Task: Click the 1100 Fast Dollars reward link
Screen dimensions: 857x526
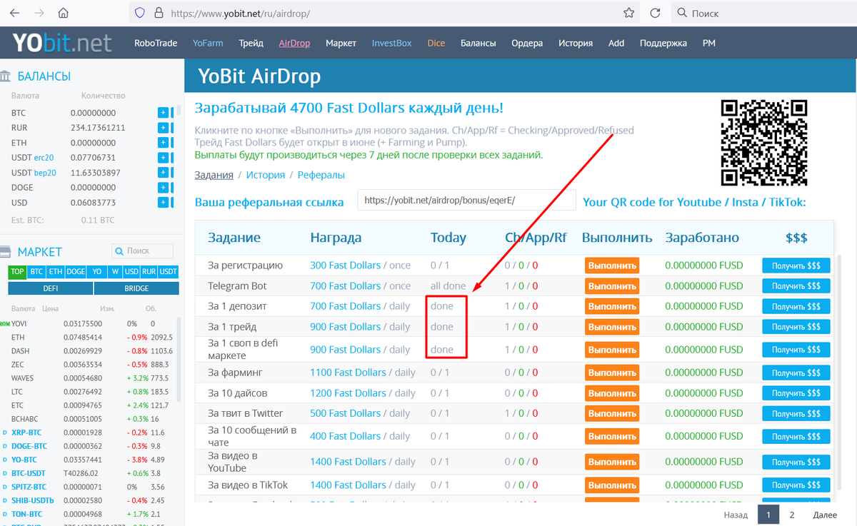Action: coord(348,373)
